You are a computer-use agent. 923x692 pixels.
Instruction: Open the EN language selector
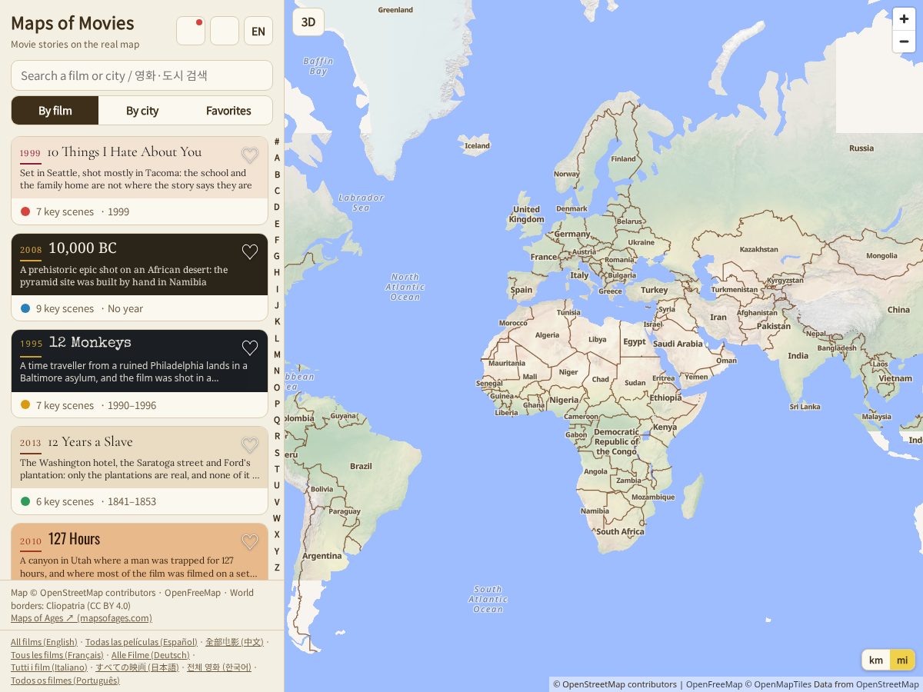point(258,31)
